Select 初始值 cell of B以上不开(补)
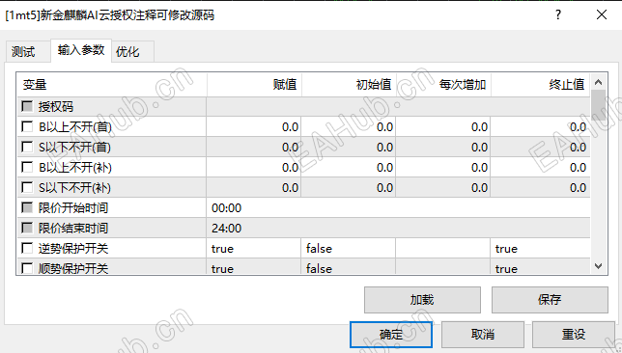This screenshot has height=353, width=622. tap(349, 167)
